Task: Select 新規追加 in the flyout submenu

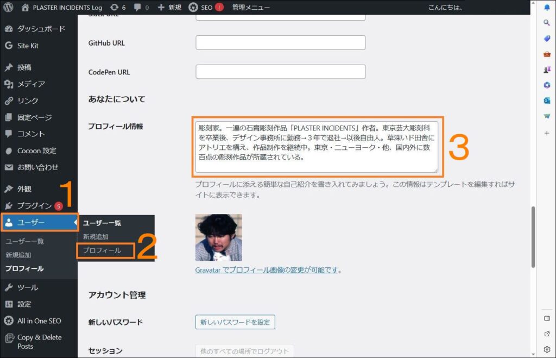Action: pyautogui.click(x=96, y=237)
